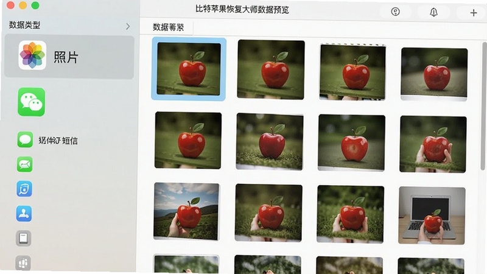The height and width of the screenshot is (274, 487).
Task: Select apple on laptop photo
Action: coord(432,216)
